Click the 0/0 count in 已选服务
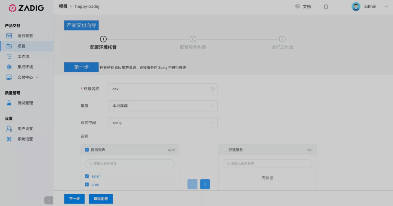Viewport: 393px width, 206px height. [x=309, y=150]
